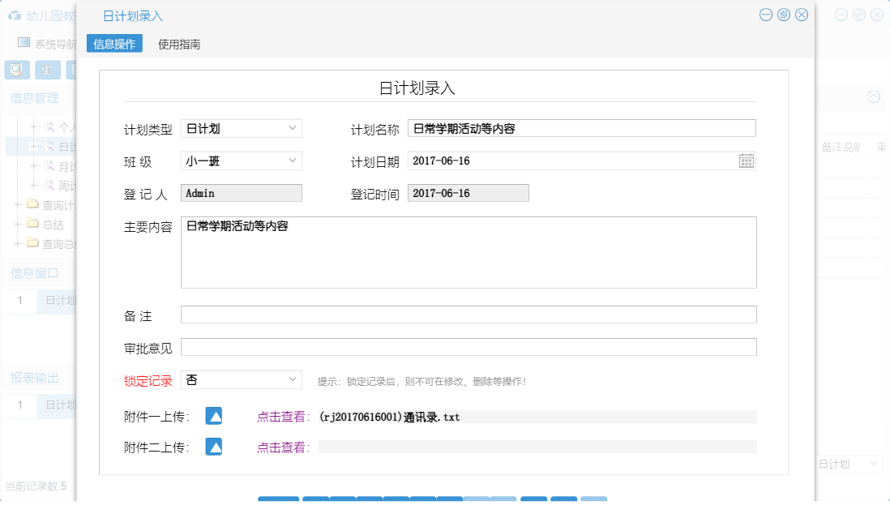Click 点击查看 link for attachment two
This screenshot has height=531, width=890.
284,447
